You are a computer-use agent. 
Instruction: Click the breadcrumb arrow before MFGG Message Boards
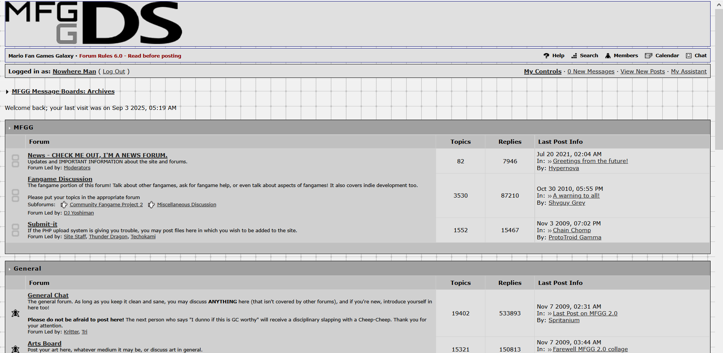coord(7,91)
